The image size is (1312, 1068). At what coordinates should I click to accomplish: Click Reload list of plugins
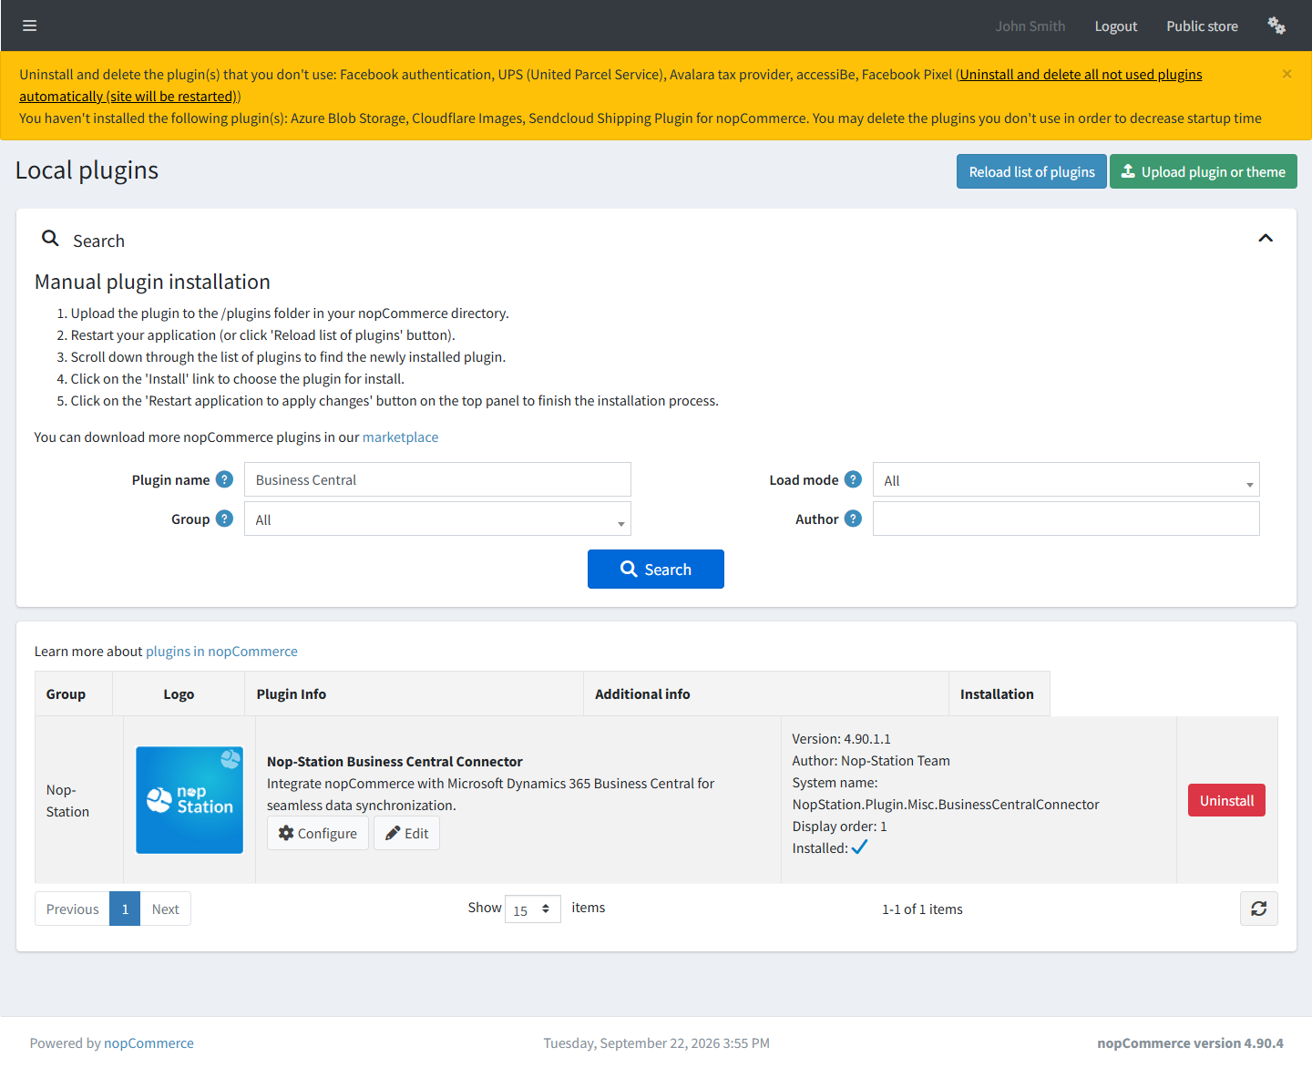(1031, 171)
